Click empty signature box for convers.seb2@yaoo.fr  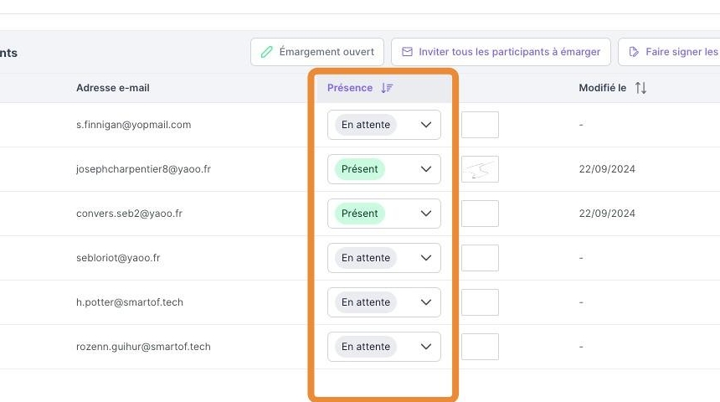pos(480,214)
